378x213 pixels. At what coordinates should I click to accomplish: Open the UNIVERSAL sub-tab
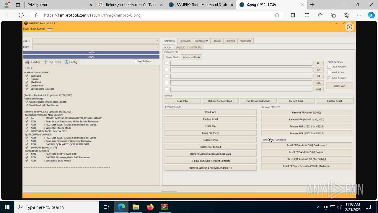(x=195, y=47)
